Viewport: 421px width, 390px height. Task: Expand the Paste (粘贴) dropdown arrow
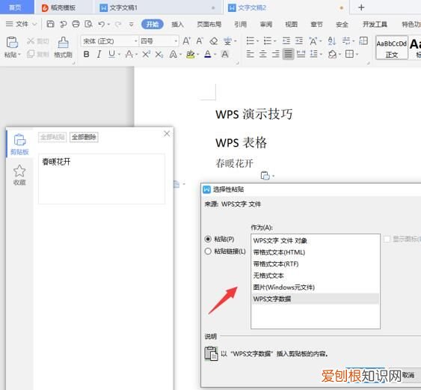click(x=19, y=55)
